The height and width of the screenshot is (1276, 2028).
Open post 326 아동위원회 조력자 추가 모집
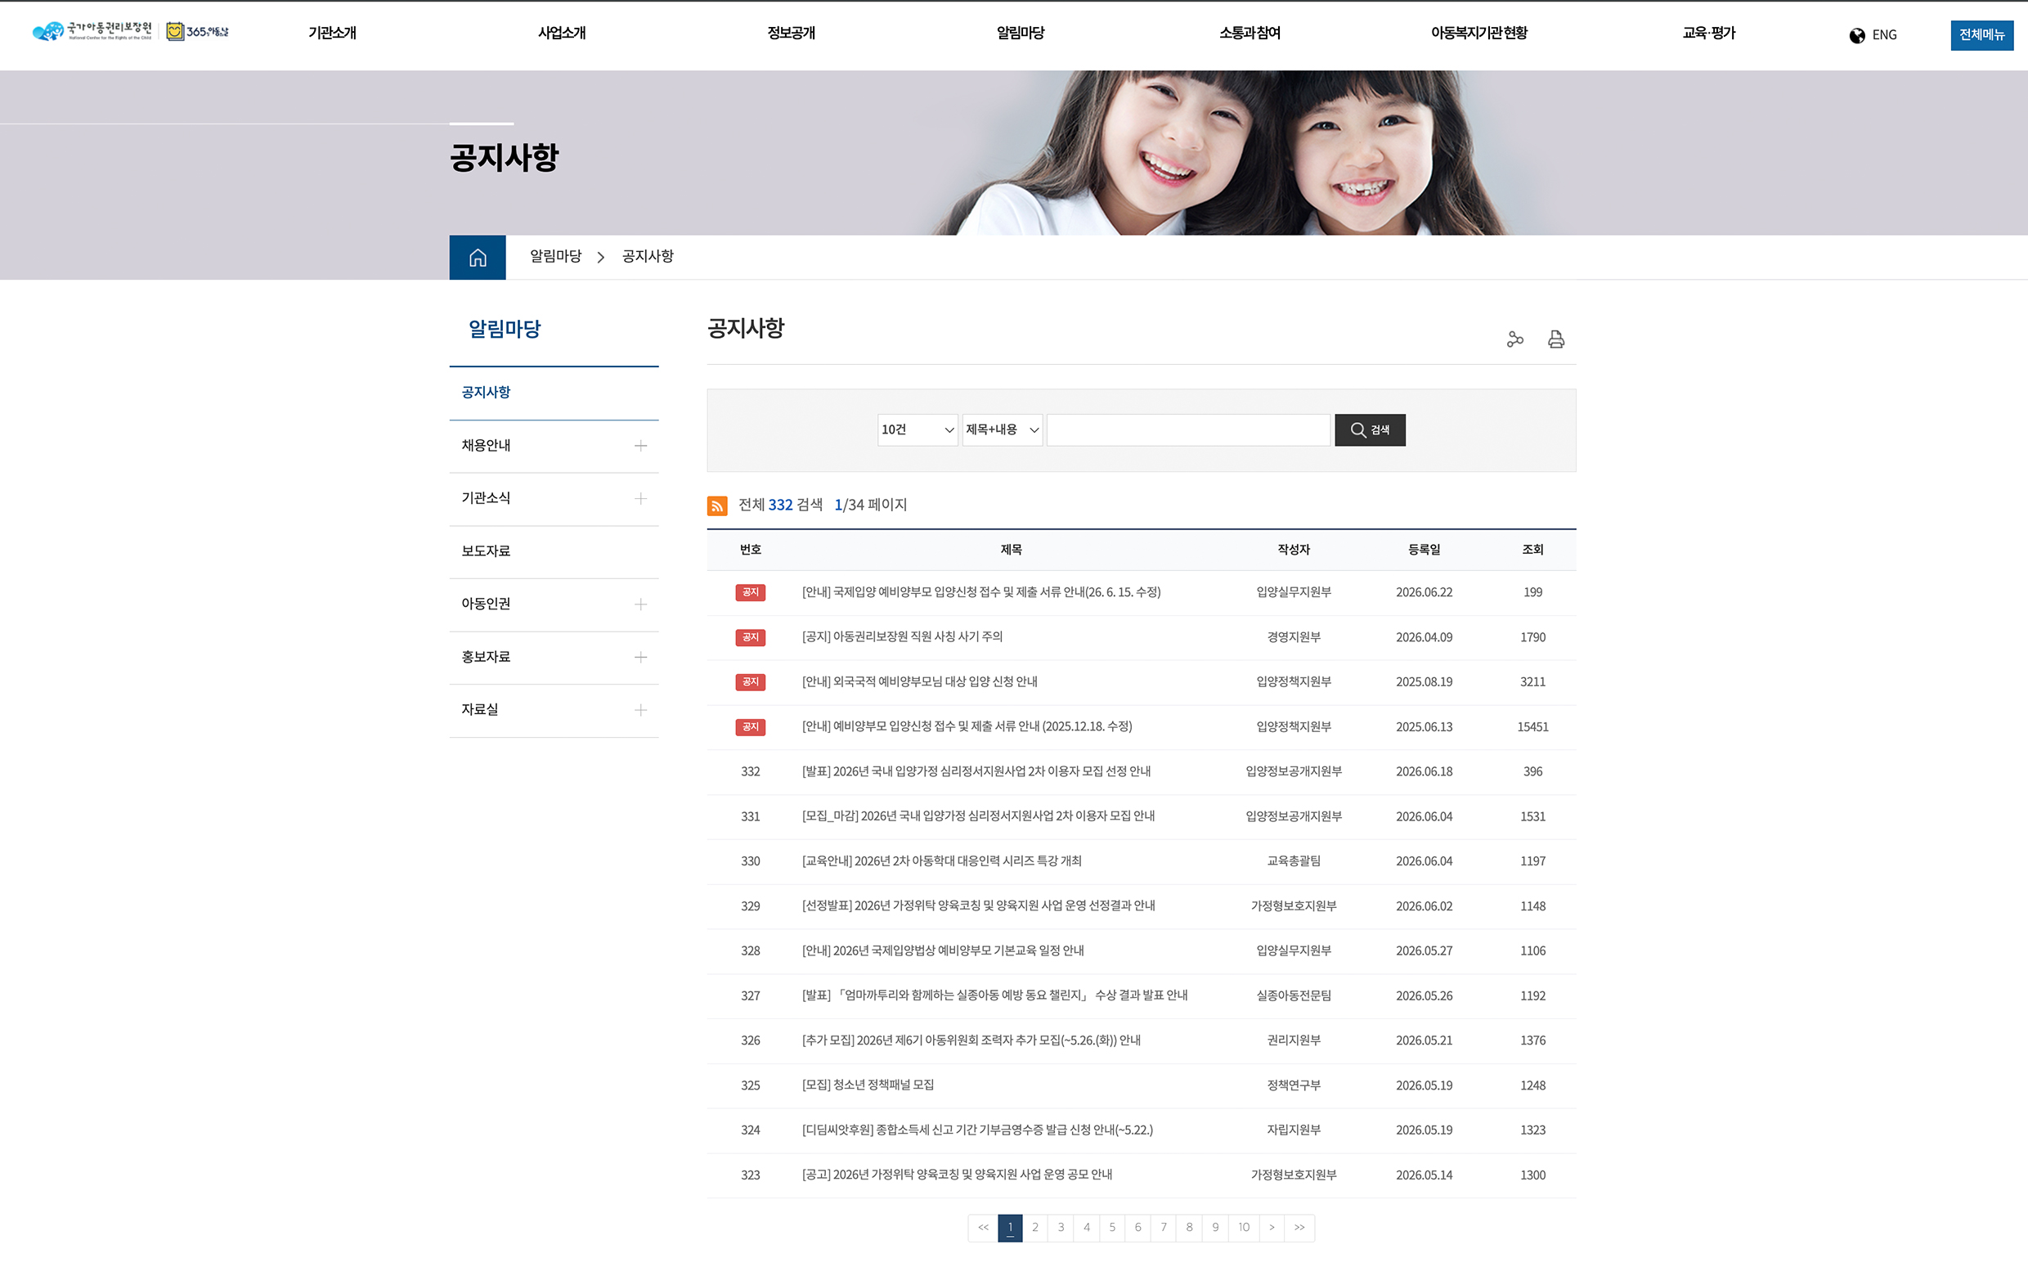coord(971,1040)
